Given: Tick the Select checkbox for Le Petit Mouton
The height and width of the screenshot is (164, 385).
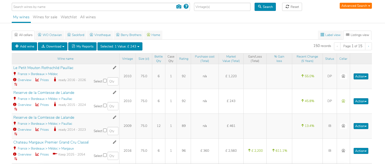Looking at the screenshot, I should [105, 81].
